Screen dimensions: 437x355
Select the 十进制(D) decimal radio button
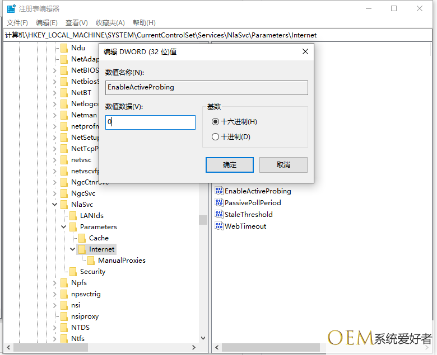pos(216,137)
